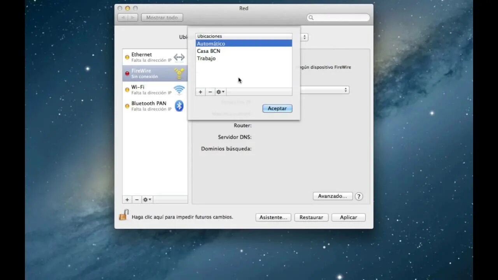
Task: Open the services gear action menu
Action: pyautogui.click(x=147, y=199)
